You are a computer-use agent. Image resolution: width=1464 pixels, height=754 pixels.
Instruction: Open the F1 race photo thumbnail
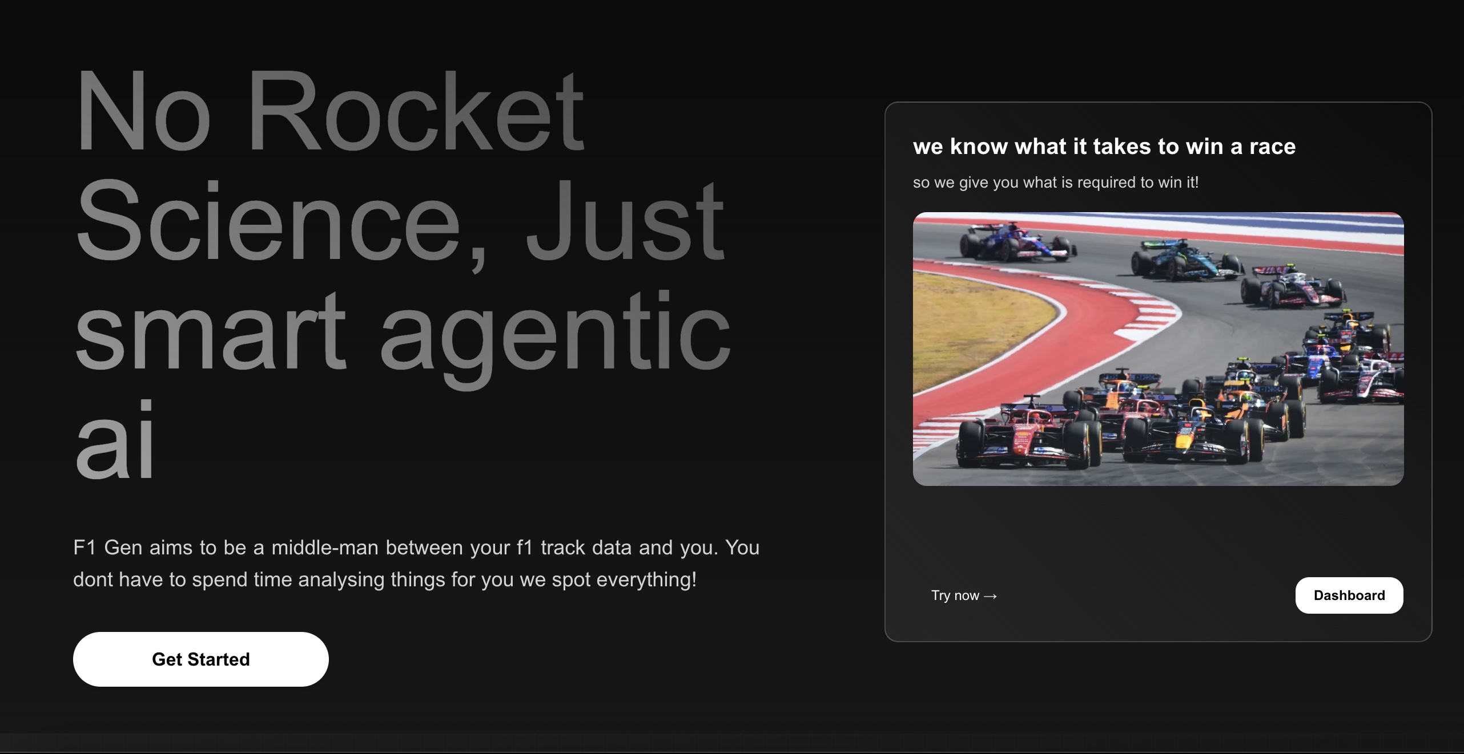1158,348
